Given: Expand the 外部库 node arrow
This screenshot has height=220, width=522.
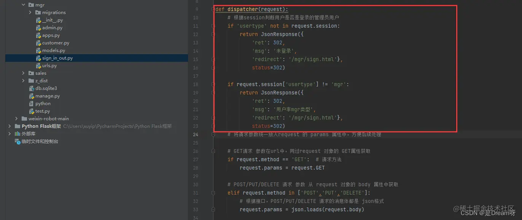Looking at the screenshot, I should 10,134.
